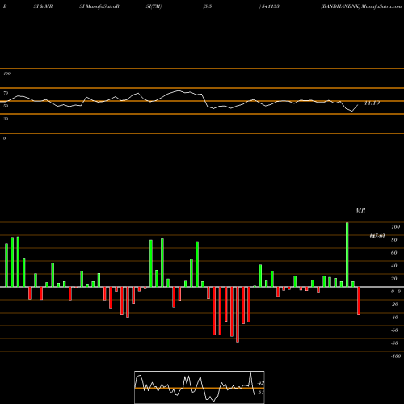Click the 'SI(TM)' header text
404x404 pixels.
(x=154, y=6)
